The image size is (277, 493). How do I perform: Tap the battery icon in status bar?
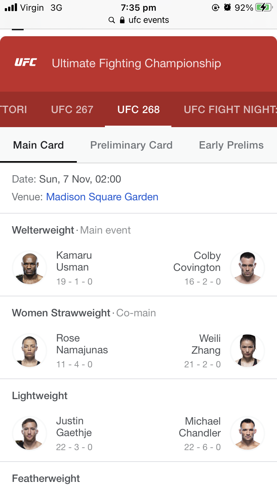(x=264, y=8)
